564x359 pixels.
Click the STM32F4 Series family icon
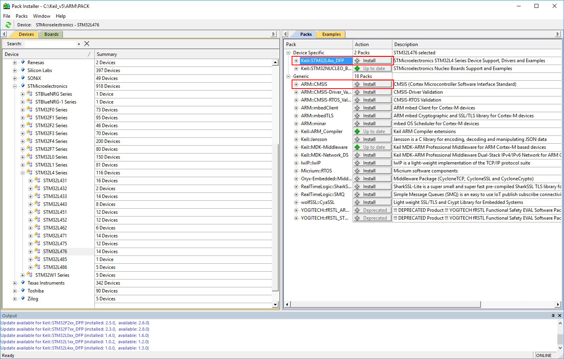coord(30,141)
